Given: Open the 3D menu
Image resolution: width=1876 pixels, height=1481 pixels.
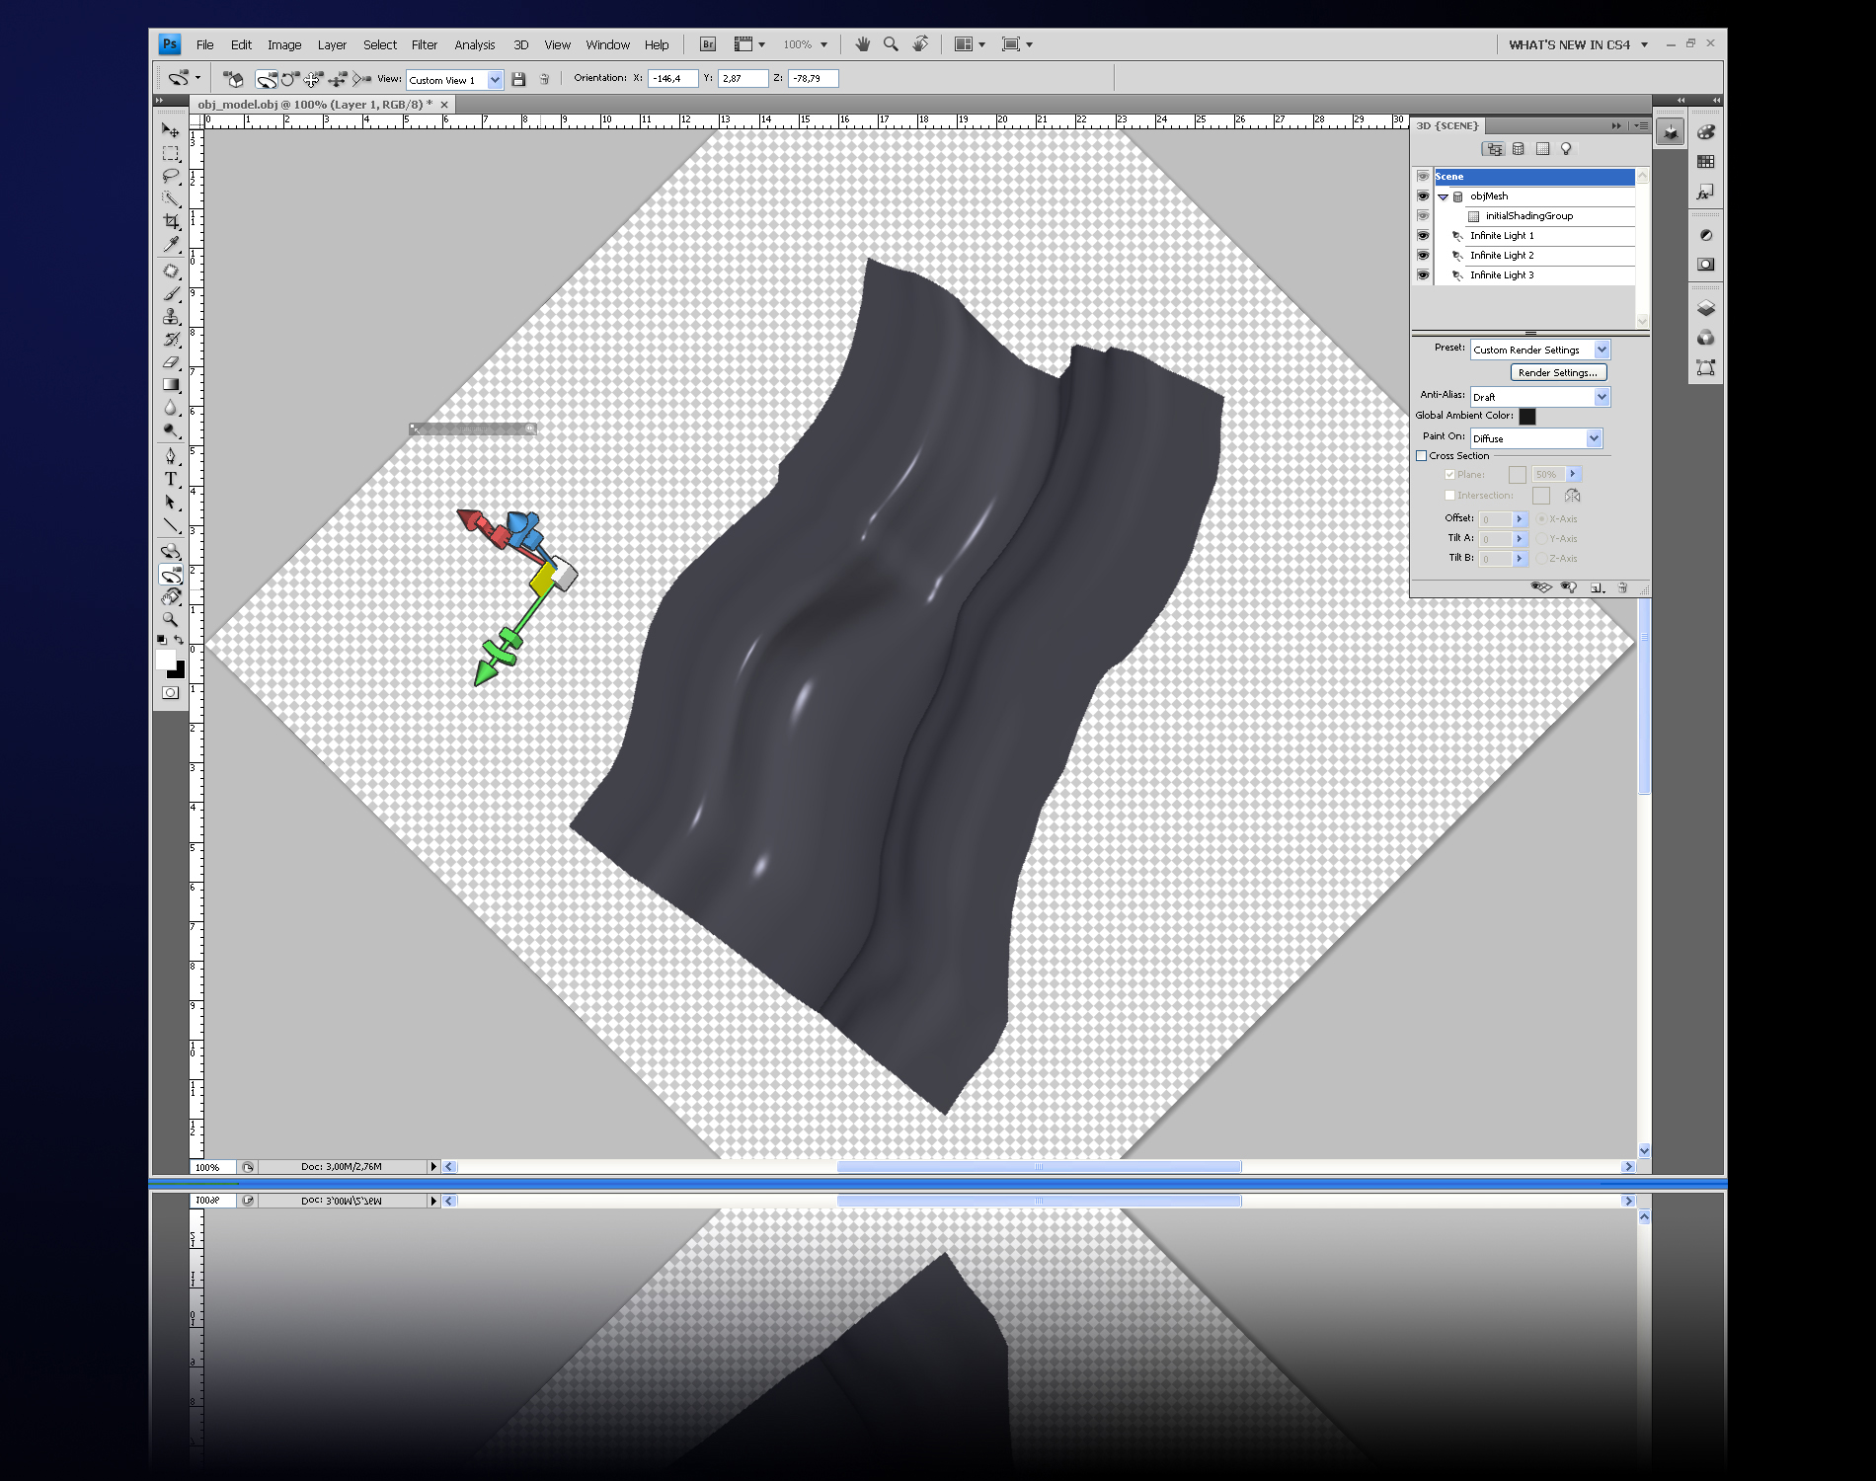Looking at the screenshot, I should (520, 45).
